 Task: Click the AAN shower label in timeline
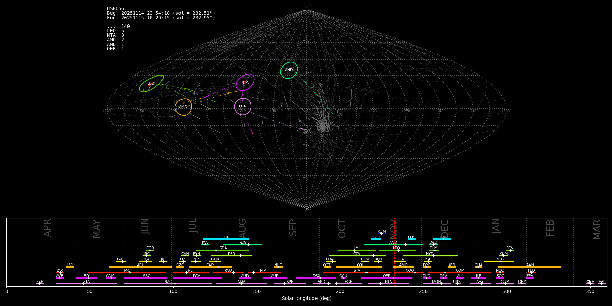[530, 265]
